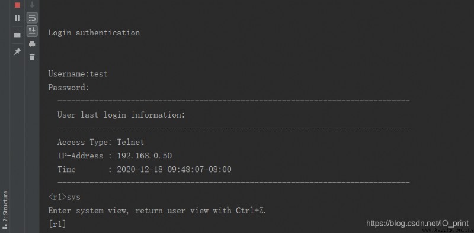Click the down stack trace arrow

[32, 5]
